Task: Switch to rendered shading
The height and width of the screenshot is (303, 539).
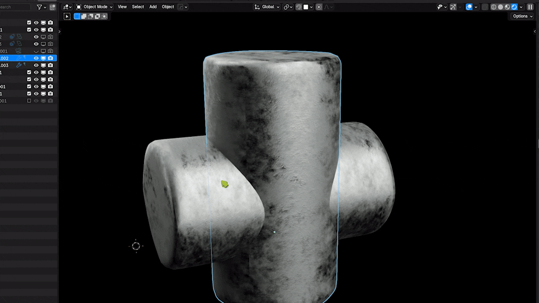Action: click(x=514, y=7)
